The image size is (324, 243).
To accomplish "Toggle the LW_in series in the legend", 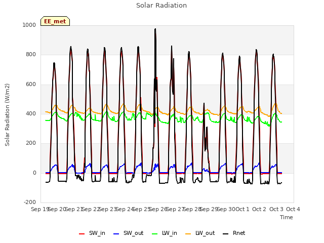I will tap(165, 233).
